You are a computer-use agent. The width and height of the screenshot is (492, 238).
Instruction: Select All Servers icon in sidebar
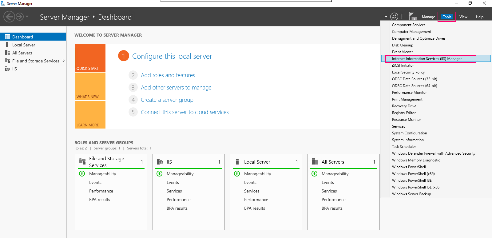[x=7, y=53]
